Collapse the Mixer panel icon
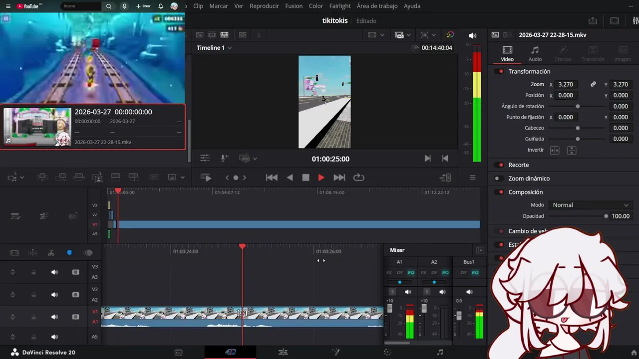The height and width of the screenshot is (359, 639). tap(480, 250)
